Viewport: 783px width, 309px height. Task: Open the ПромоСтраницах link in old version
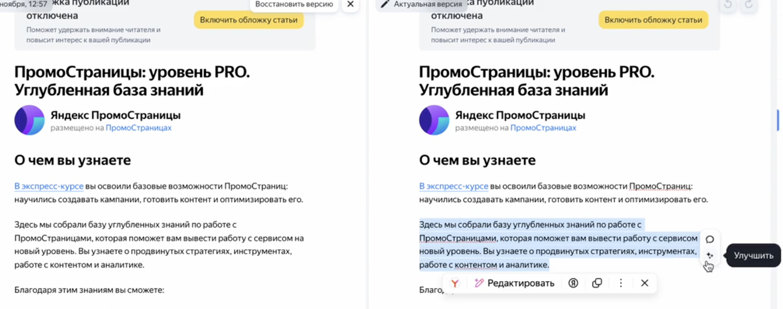[x=138, y=128]
